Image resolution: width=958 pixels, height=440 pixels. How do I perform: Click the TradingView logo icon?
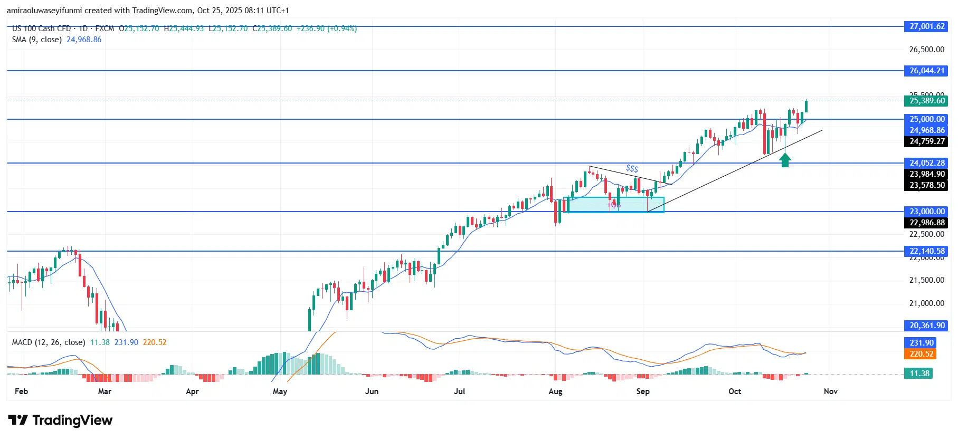(18, 420)
